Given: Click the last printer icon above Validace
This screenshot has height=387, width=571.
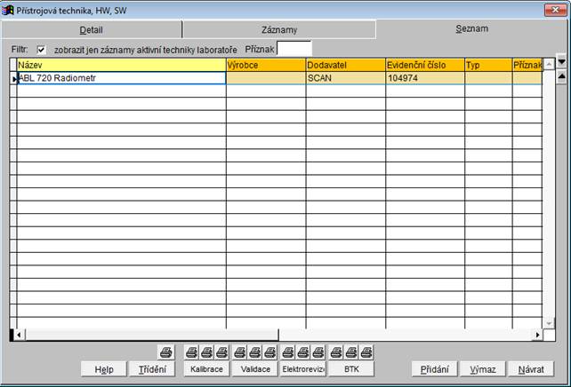Looking at the screenshot, I should coord(269,352).
